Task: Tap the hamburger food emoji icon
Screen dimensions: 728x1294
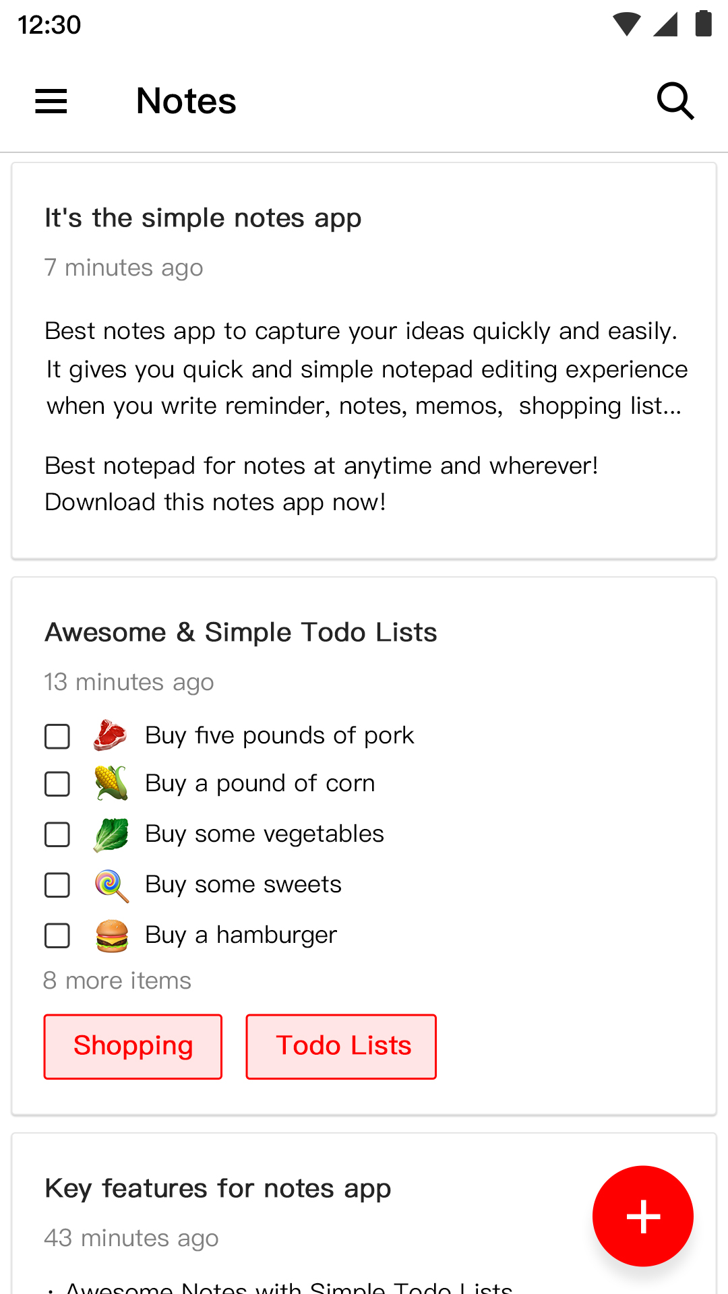Action: pyautogui.click(x=111, y=935)
